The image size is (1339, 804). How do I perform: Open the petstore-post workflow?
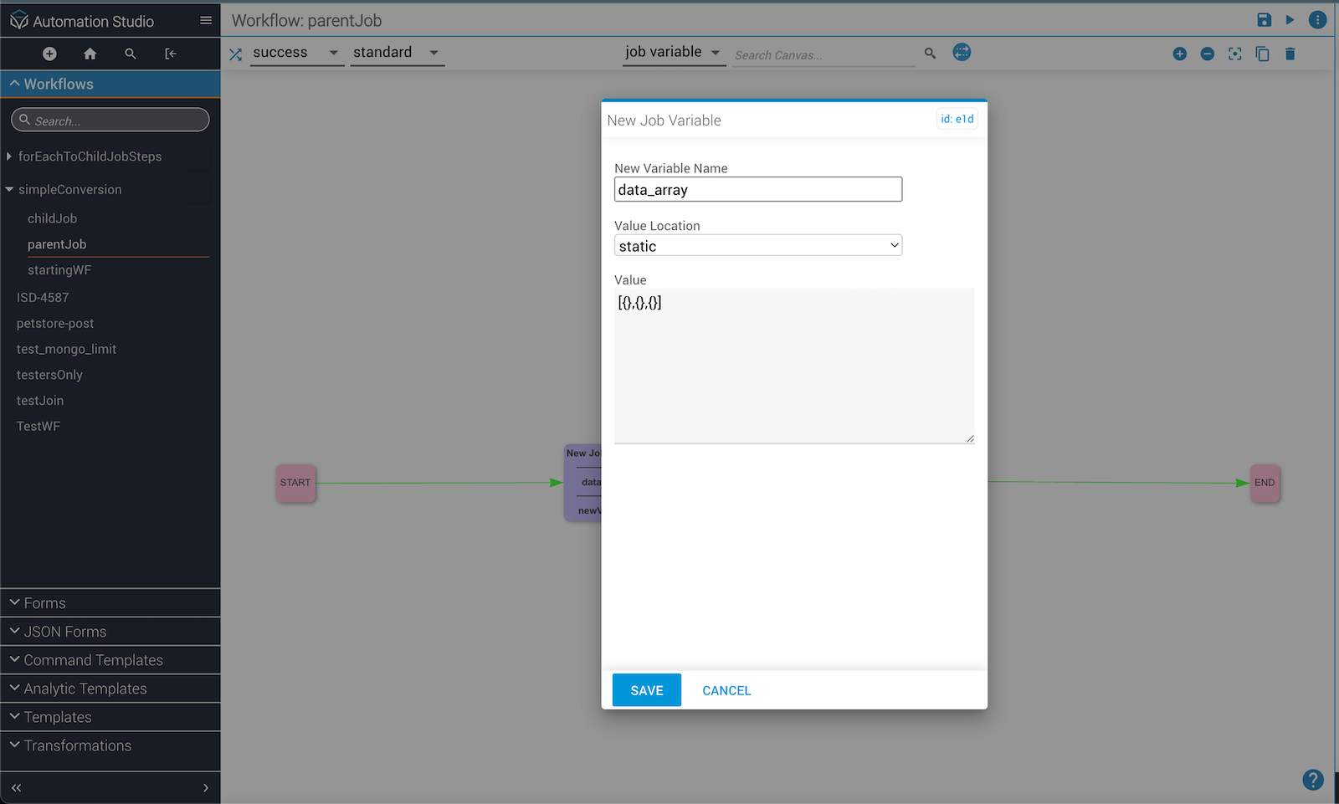[x=55, y=324]
